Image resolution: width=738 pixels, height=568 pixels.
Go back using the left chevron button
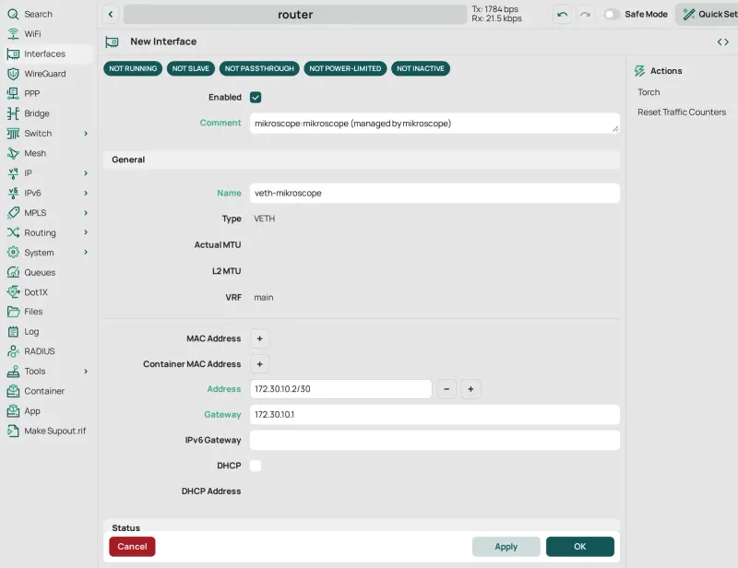pos(111,14)
